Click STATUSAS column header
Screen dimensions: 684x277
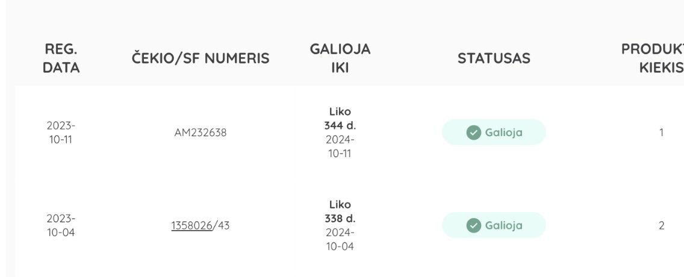[494, 58]
